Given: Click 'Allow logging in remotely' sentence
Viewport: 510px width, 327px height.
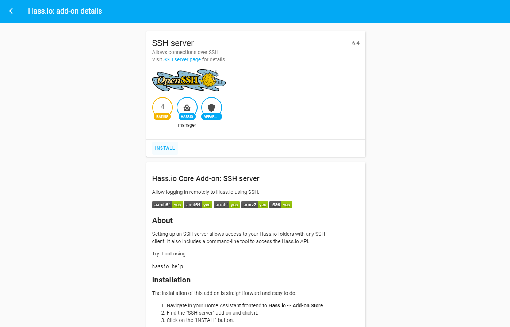Looking at the screenshot, I should 206,192.
